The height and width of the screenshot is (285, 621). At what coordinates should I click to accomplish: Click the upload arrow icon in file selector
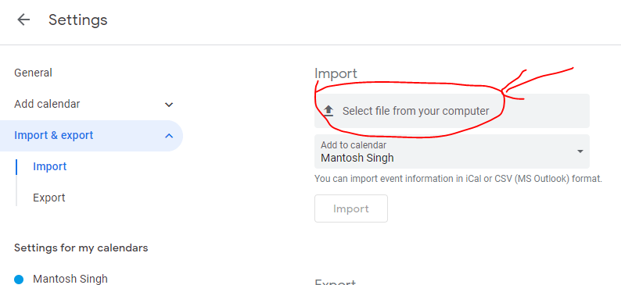click(x=328, y=111)
